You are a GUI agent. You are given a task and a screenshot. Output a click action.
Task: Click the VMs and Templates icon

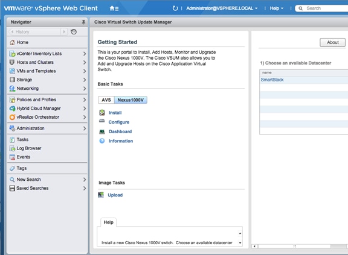click(12, 71)
